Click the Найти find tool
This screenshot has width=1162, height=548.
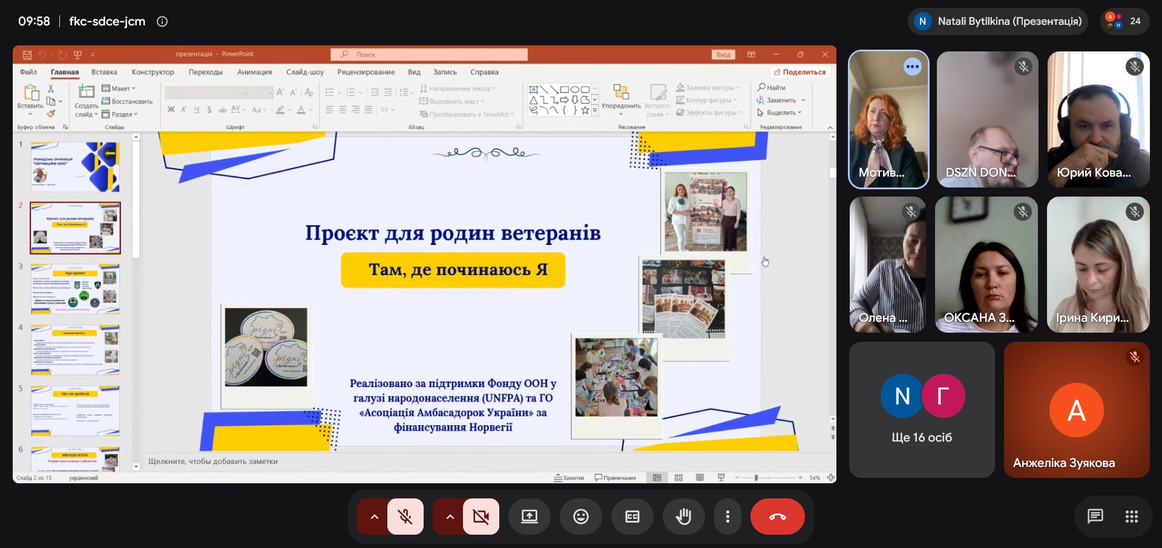click(772, 88)
